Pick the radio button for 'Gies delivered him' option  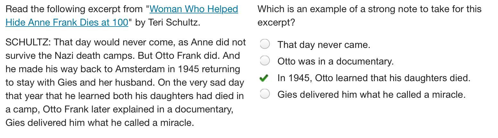pyautogui.click(x=265, y=94)
